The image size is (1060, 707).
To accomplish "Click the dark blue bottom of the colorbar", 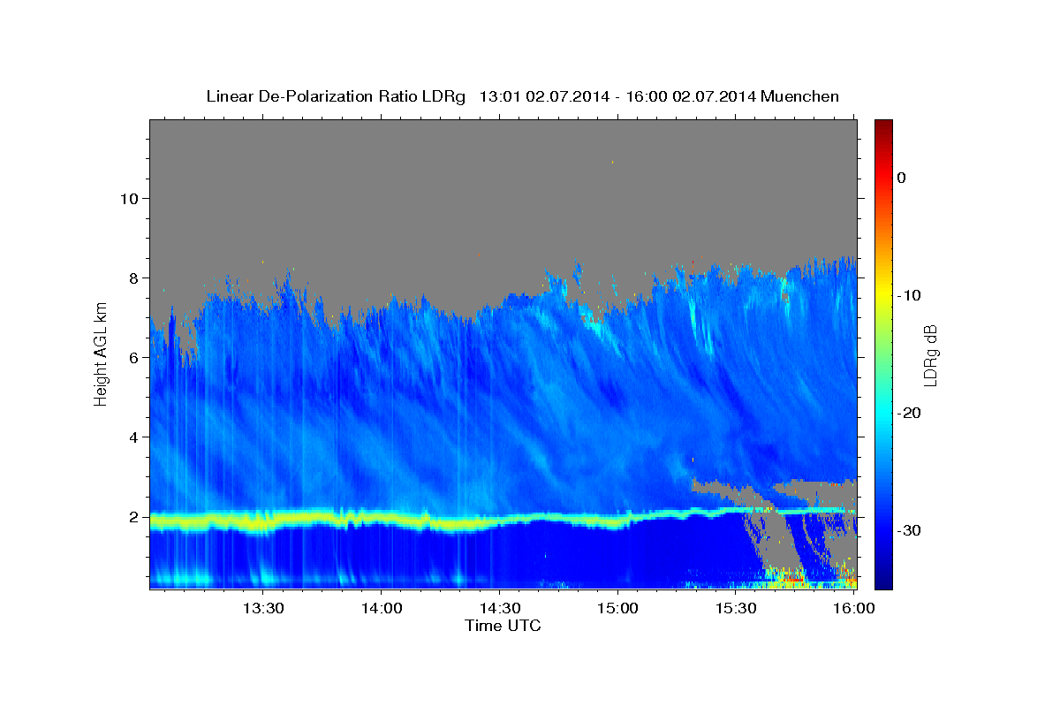I will [882, 579].
